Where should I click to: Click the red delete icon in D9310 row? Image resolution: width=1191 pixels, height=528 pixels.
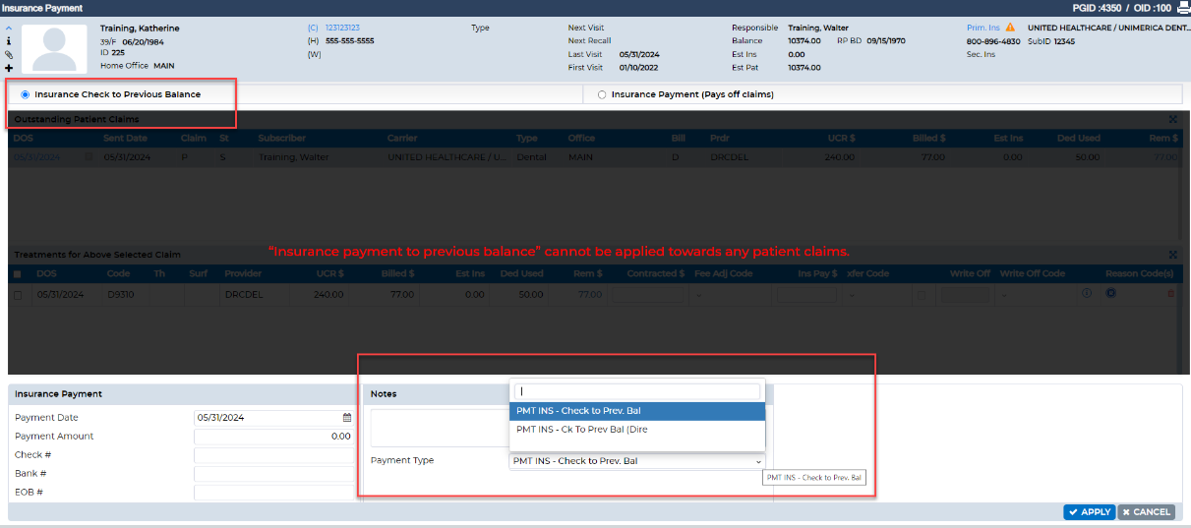(x=1170, y=294)
